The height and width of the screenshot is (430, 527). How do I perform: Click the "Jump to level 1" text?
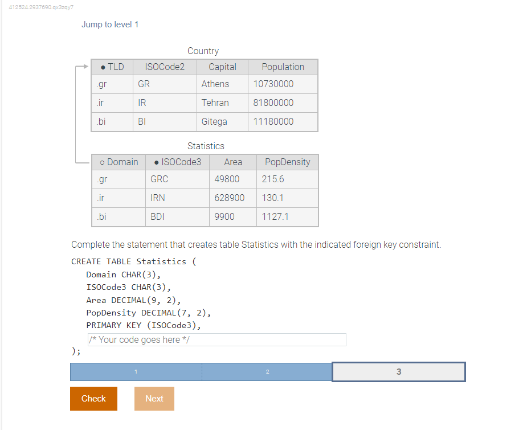coord(110,24)
